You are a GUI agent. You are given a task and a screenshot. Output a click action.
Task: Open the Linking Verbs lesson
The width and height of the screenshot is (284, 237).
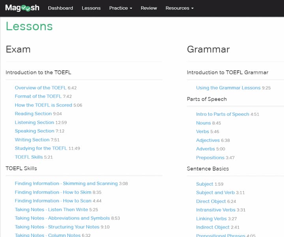tap(211, 219)
